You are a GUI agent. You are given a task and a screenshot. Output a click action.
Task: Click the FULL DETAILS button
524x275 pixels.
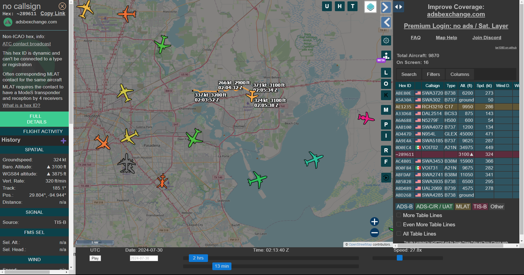click(x=34, y=119)
